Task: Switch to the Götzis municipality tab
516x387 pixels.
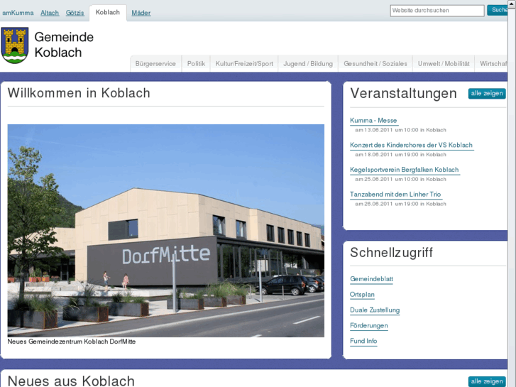Action: [x=75, y=13]
